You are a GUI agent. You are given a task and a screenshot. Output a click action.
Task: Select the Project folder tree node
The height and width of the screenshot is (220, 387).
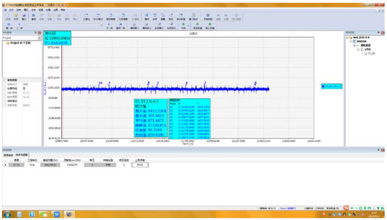(x=18, y=43)
